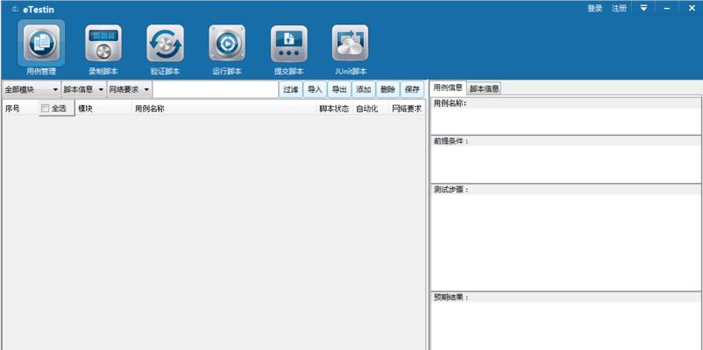Click the 删除 delete button
The image size is (703, 350).
point(387,89)
